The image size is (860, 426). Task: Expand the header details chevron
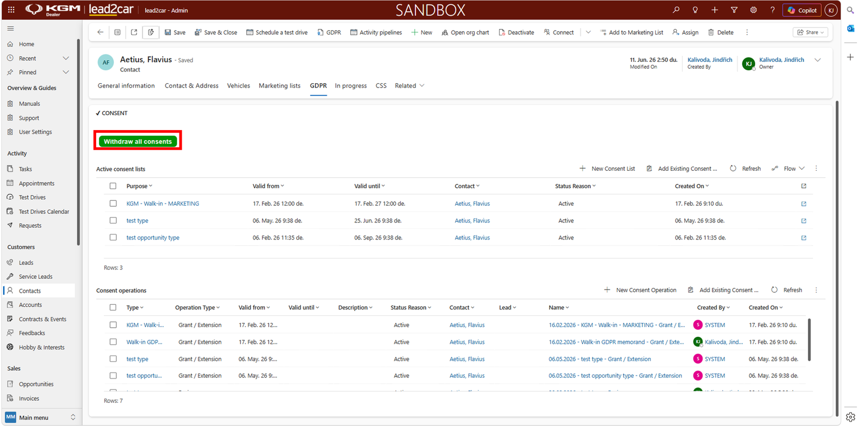click(818, 60)
